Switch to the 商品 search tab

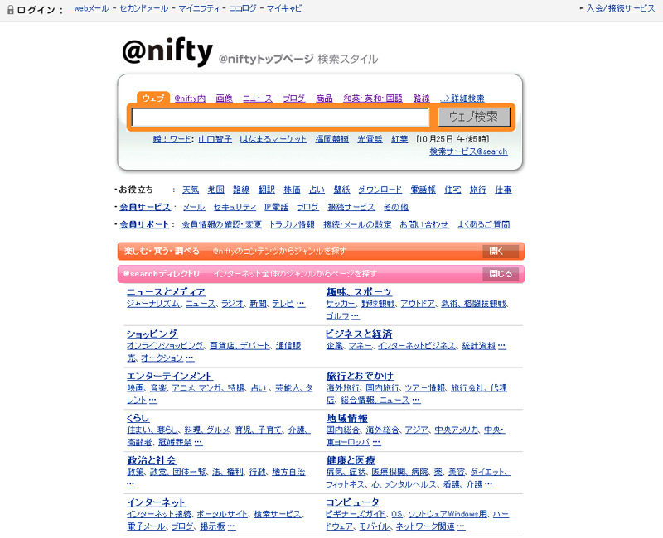pos(324,98)
